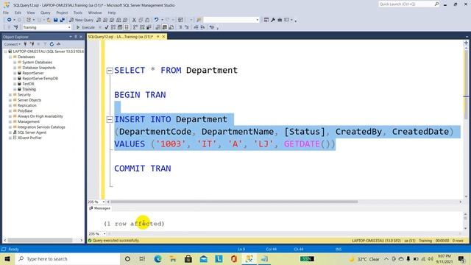471x265 pixels.
Task: Click the Windows Start button
Action: coord(7,258)
